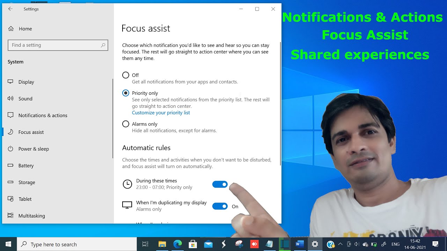Switch to Microsoft Word in the taskbar

(x=299, y=244)
